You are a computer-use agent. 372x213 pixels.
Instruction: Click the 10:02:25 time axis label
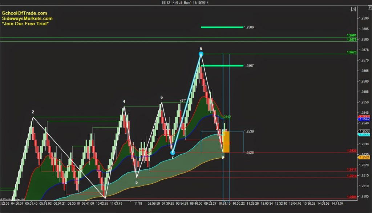coord(102,203)
